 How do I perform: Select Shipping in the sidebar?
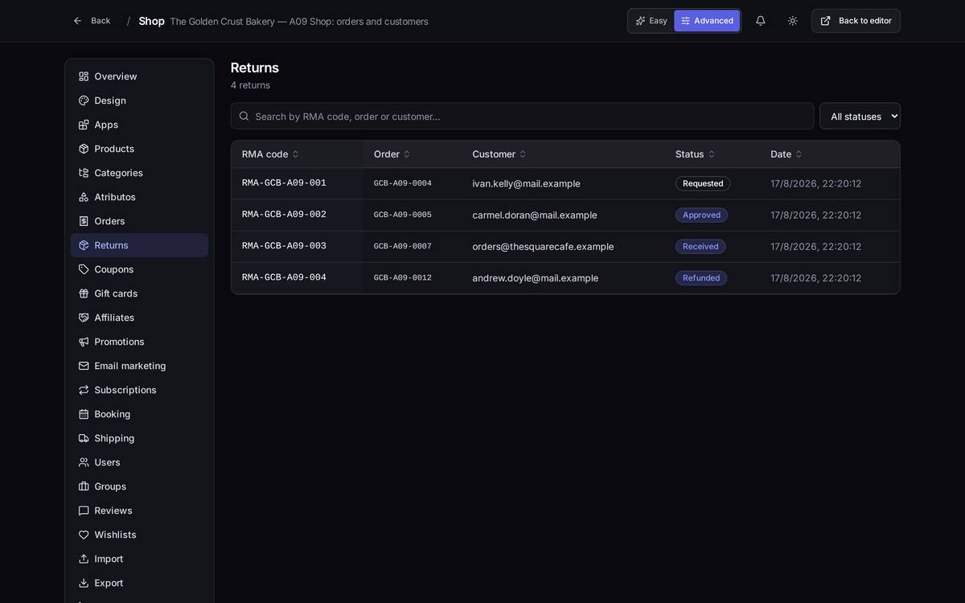click(139, 438)
